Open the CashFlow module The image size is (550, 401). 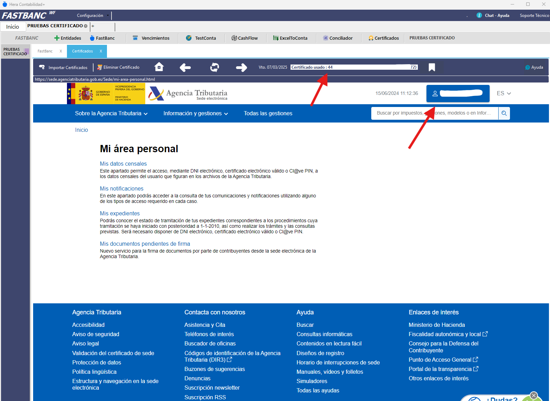[x=245, y=38]
